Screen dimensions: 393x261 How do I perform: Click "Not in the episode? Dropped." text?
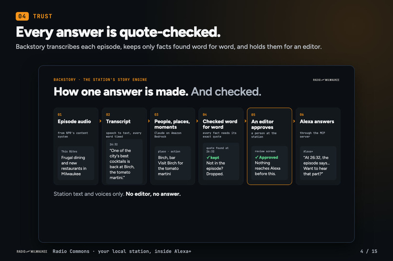pyautogui.click(x=216, y=168)
